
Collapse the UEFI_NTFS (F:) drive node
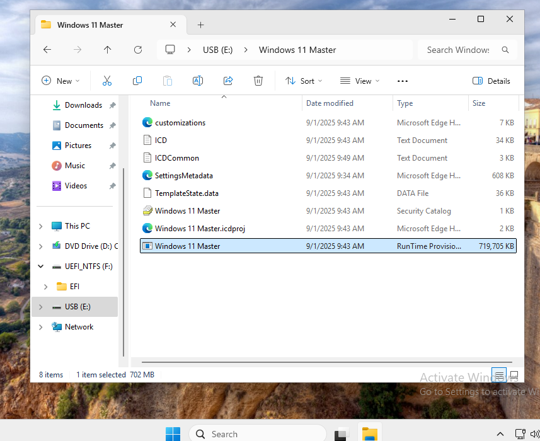[x=41, y=266]
